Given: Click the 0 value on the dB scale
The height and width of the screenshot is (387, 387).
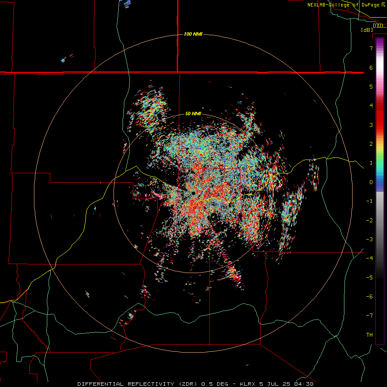Looking at the screenshot, I should pos(371,182).
